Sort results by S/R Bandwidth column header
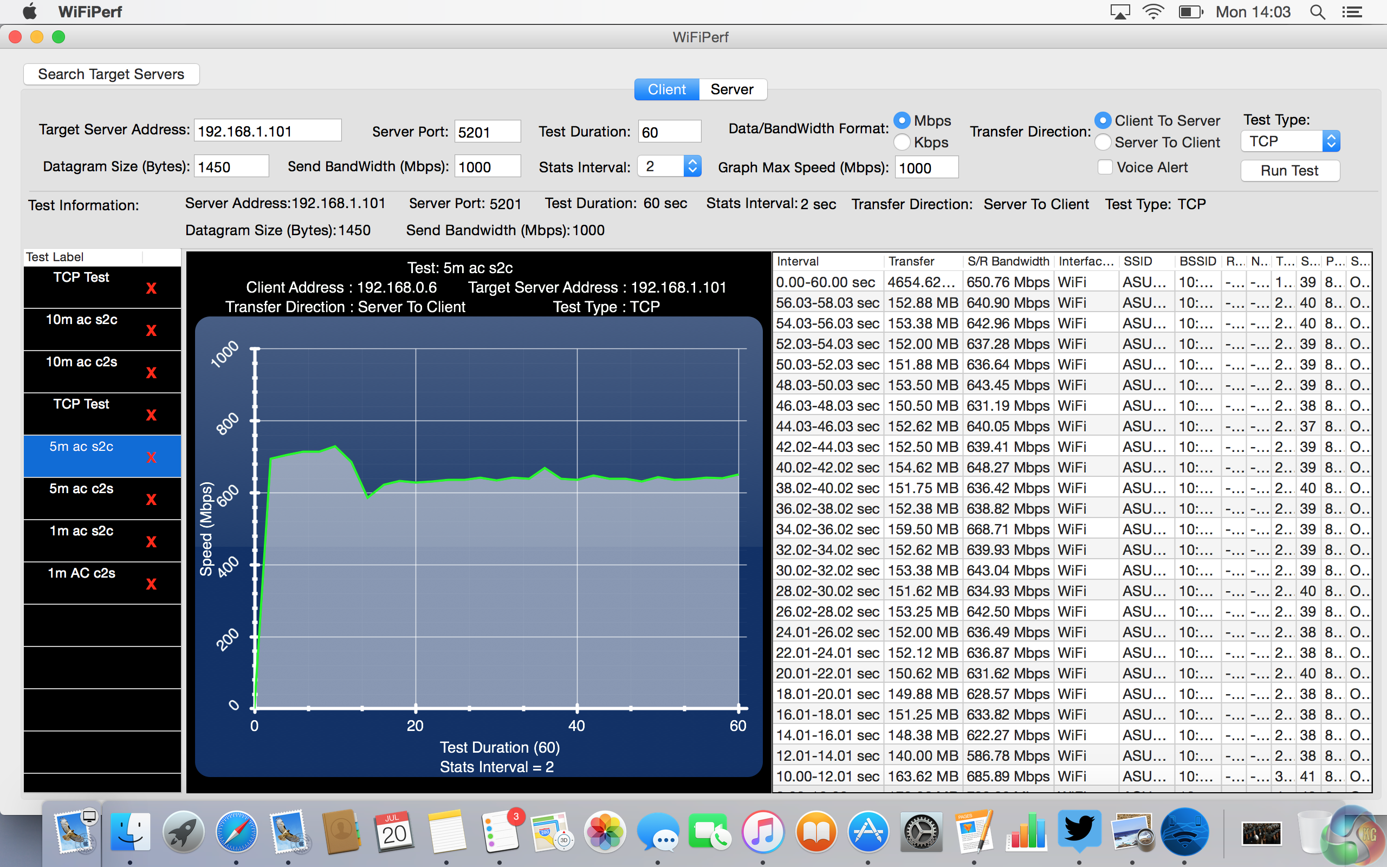The width and height of the screenshot is (1387, 867). click(1008, 262)
